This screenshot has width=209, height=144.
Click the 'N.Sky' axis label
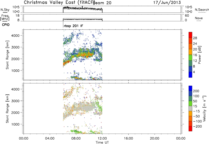click(5, 10)
